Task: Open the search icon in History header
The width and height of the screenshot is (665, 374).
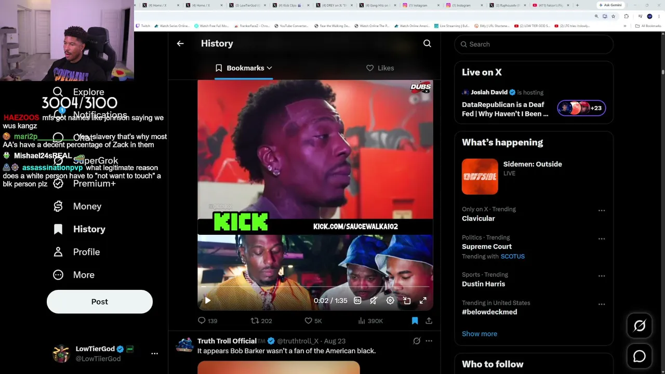Action: (x=427, y=44)
